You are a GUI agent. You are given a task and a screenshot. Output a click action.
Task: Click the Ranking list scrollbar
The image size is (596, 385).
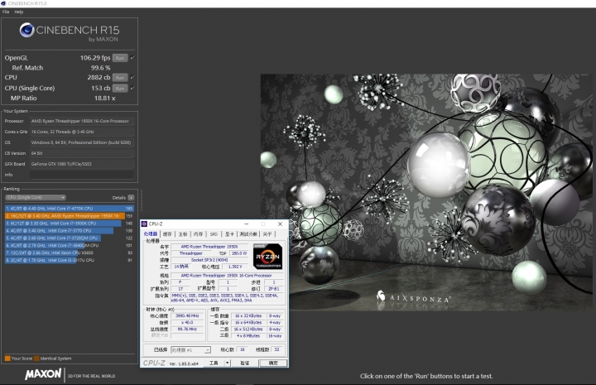tap(141, 201)
